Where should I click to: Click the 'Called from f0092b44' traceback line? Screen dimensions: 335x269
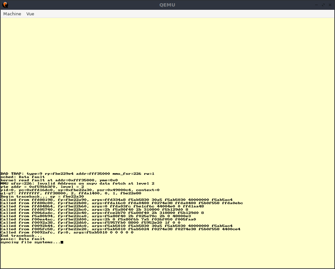[x=116, y=226]
